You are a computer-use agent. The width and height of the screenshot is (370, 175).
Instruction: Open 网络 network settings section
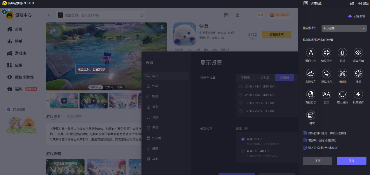167,127
